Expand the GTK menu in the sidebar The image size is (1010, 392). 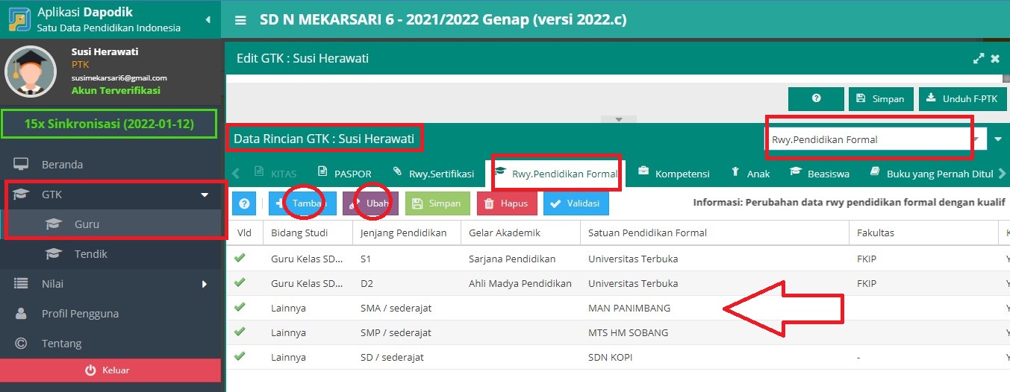pyautogui.click(x=205, y=195)
